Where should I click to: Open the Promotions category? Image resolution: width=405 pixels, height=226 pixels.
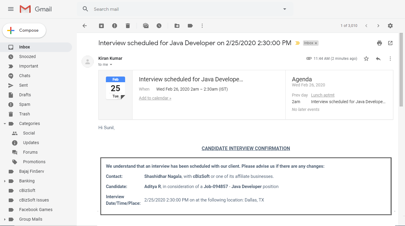[x=34, y=162]
